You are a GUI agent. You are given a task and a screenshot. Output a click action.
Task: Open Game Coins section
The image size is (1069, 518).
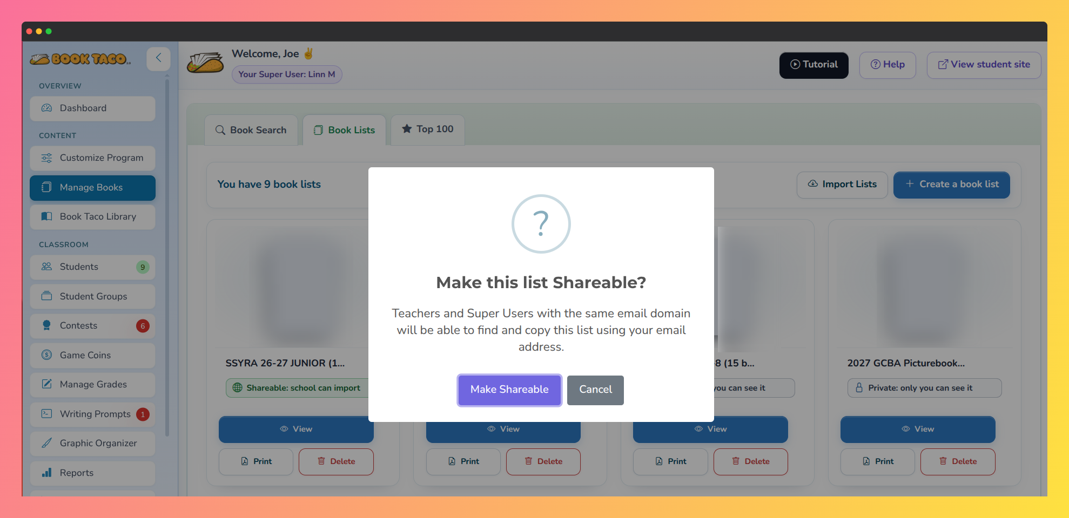coord(92,356)
